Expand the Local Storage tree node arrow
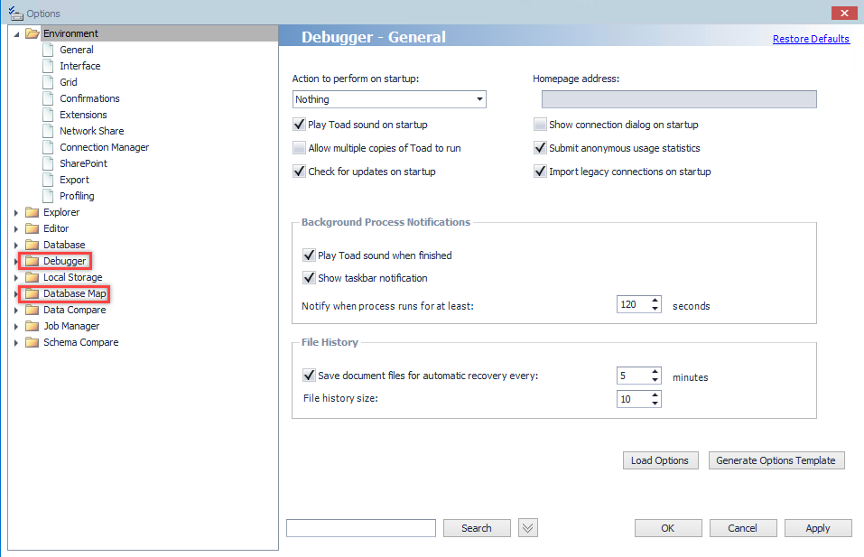Viewport: 864px width, 557px height. coord(16,278)
